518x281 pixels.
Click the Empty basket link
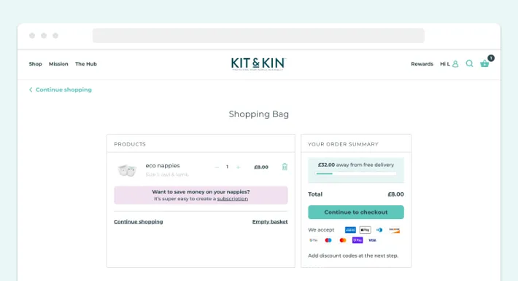(x=270, y=221)
